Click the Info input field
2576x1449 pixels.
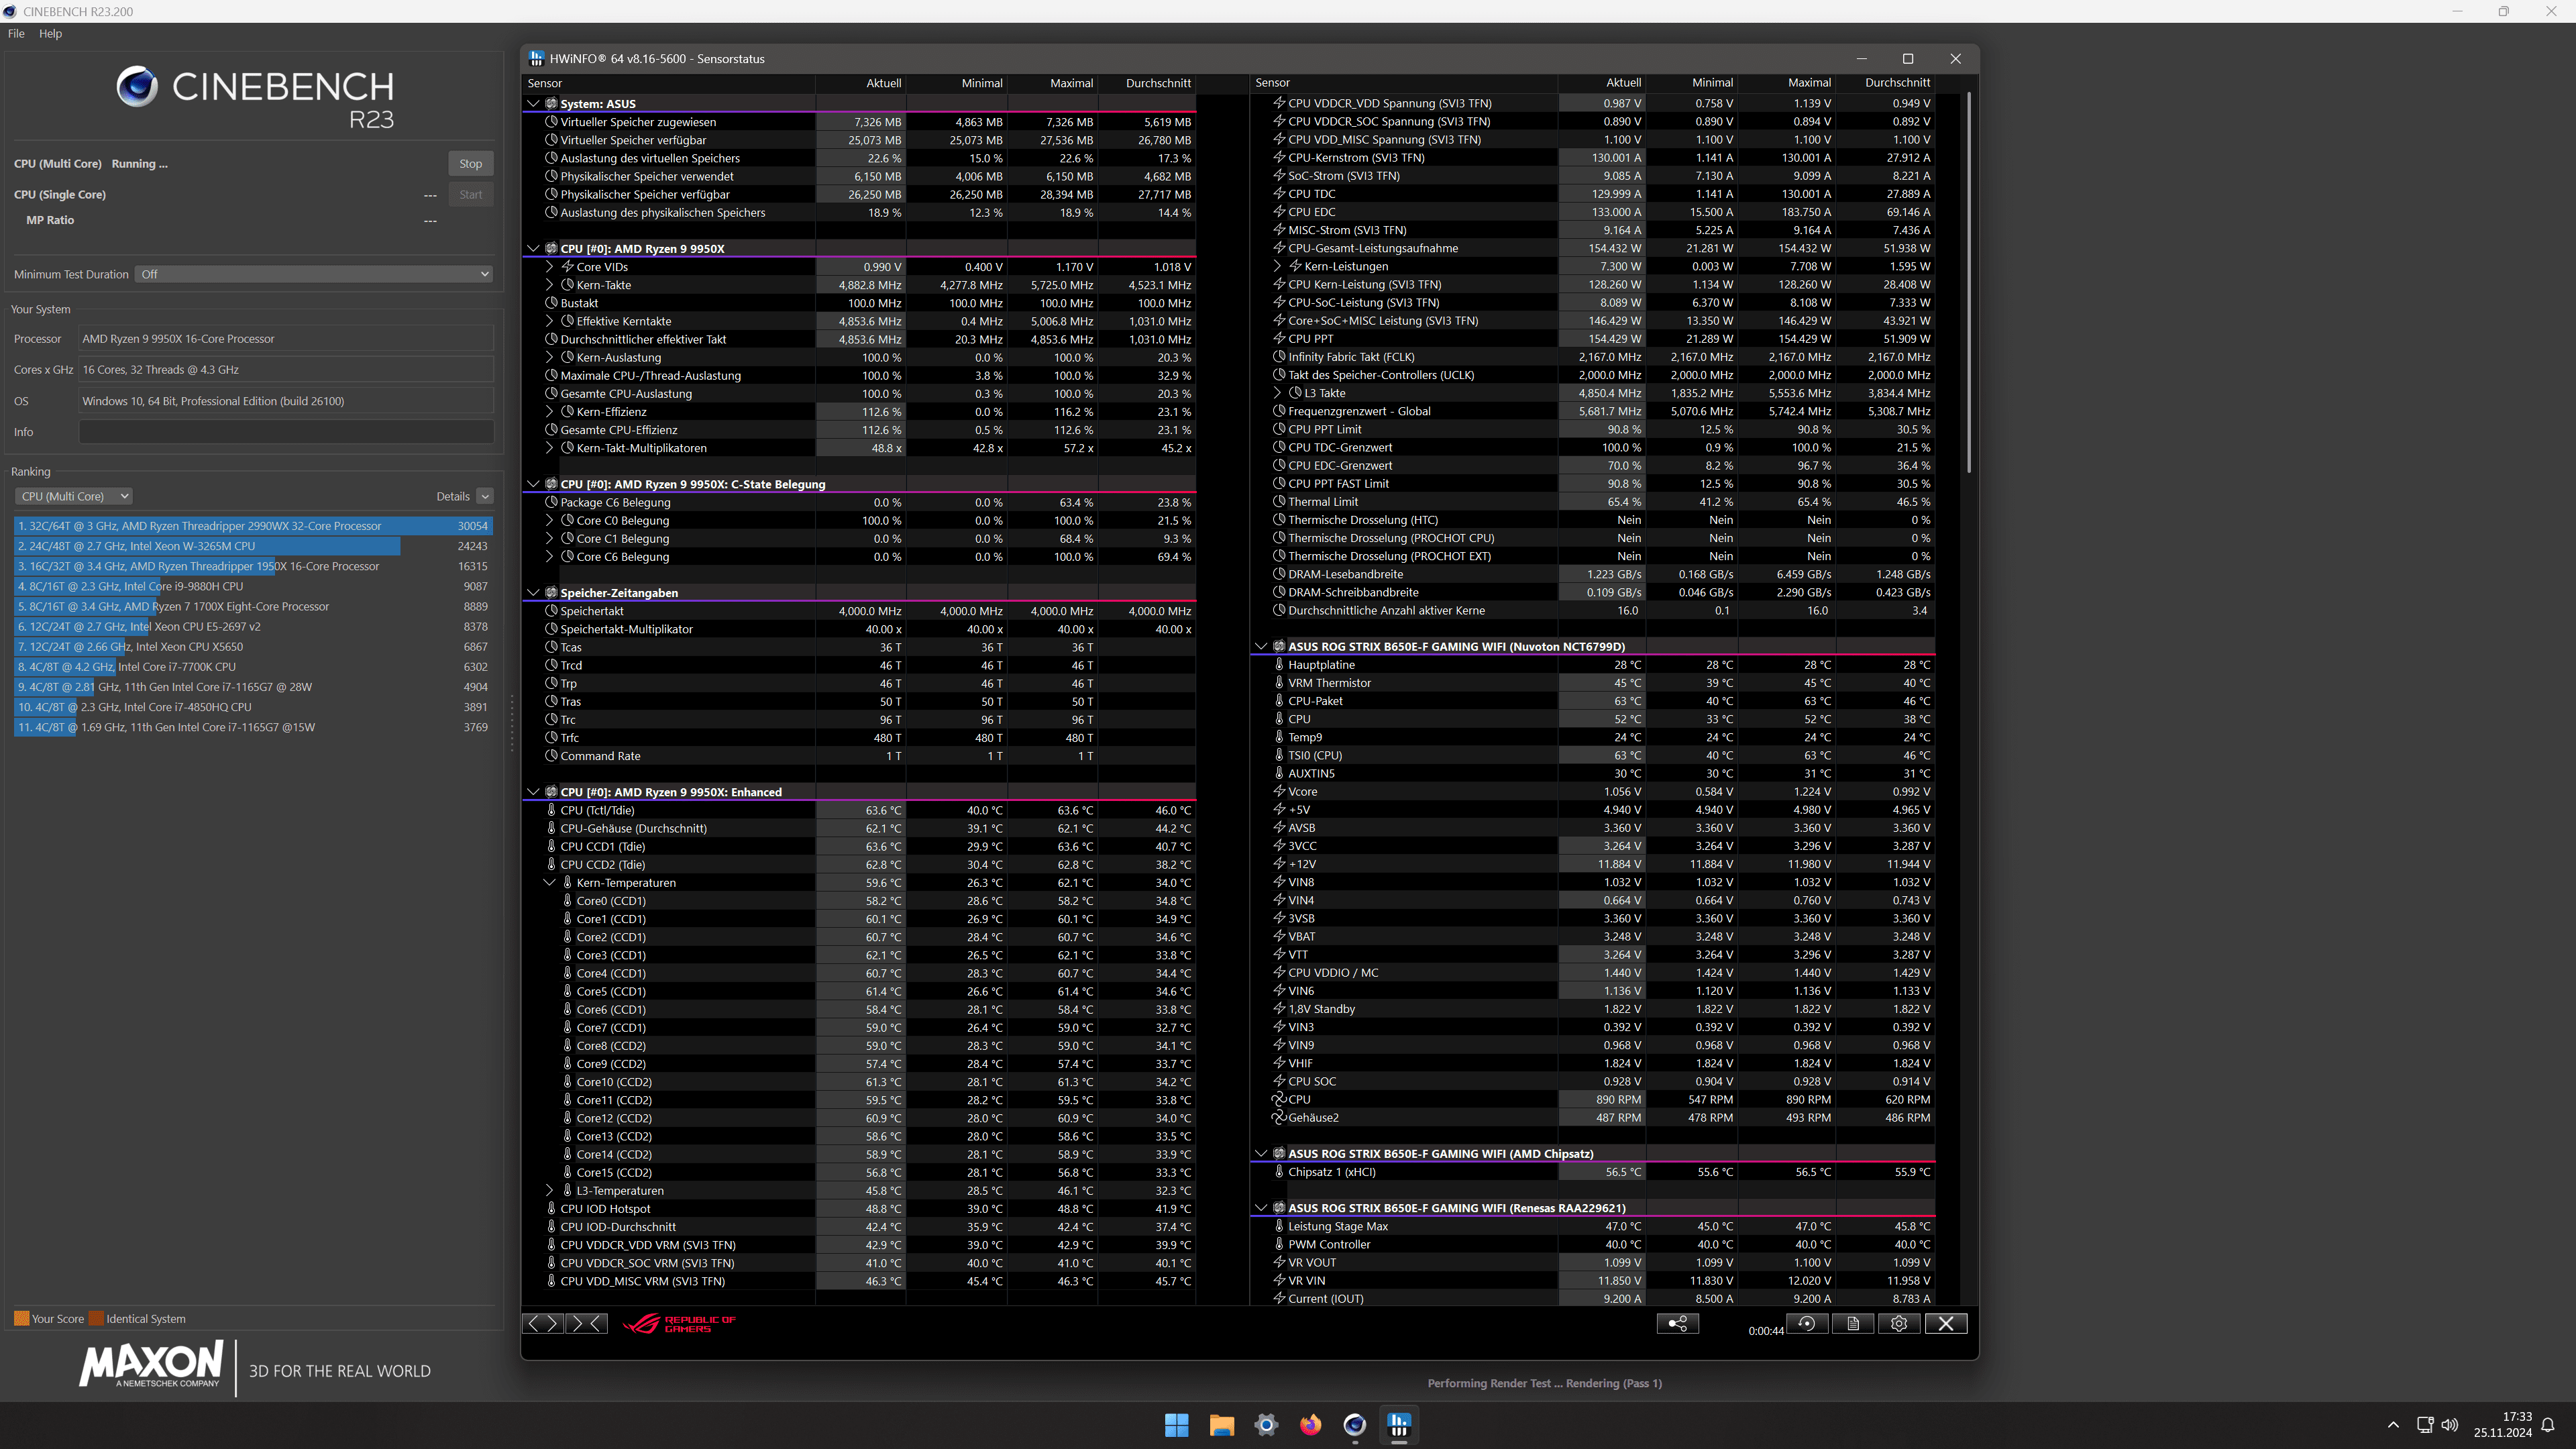pyautogui.click(x=286, y=432)
